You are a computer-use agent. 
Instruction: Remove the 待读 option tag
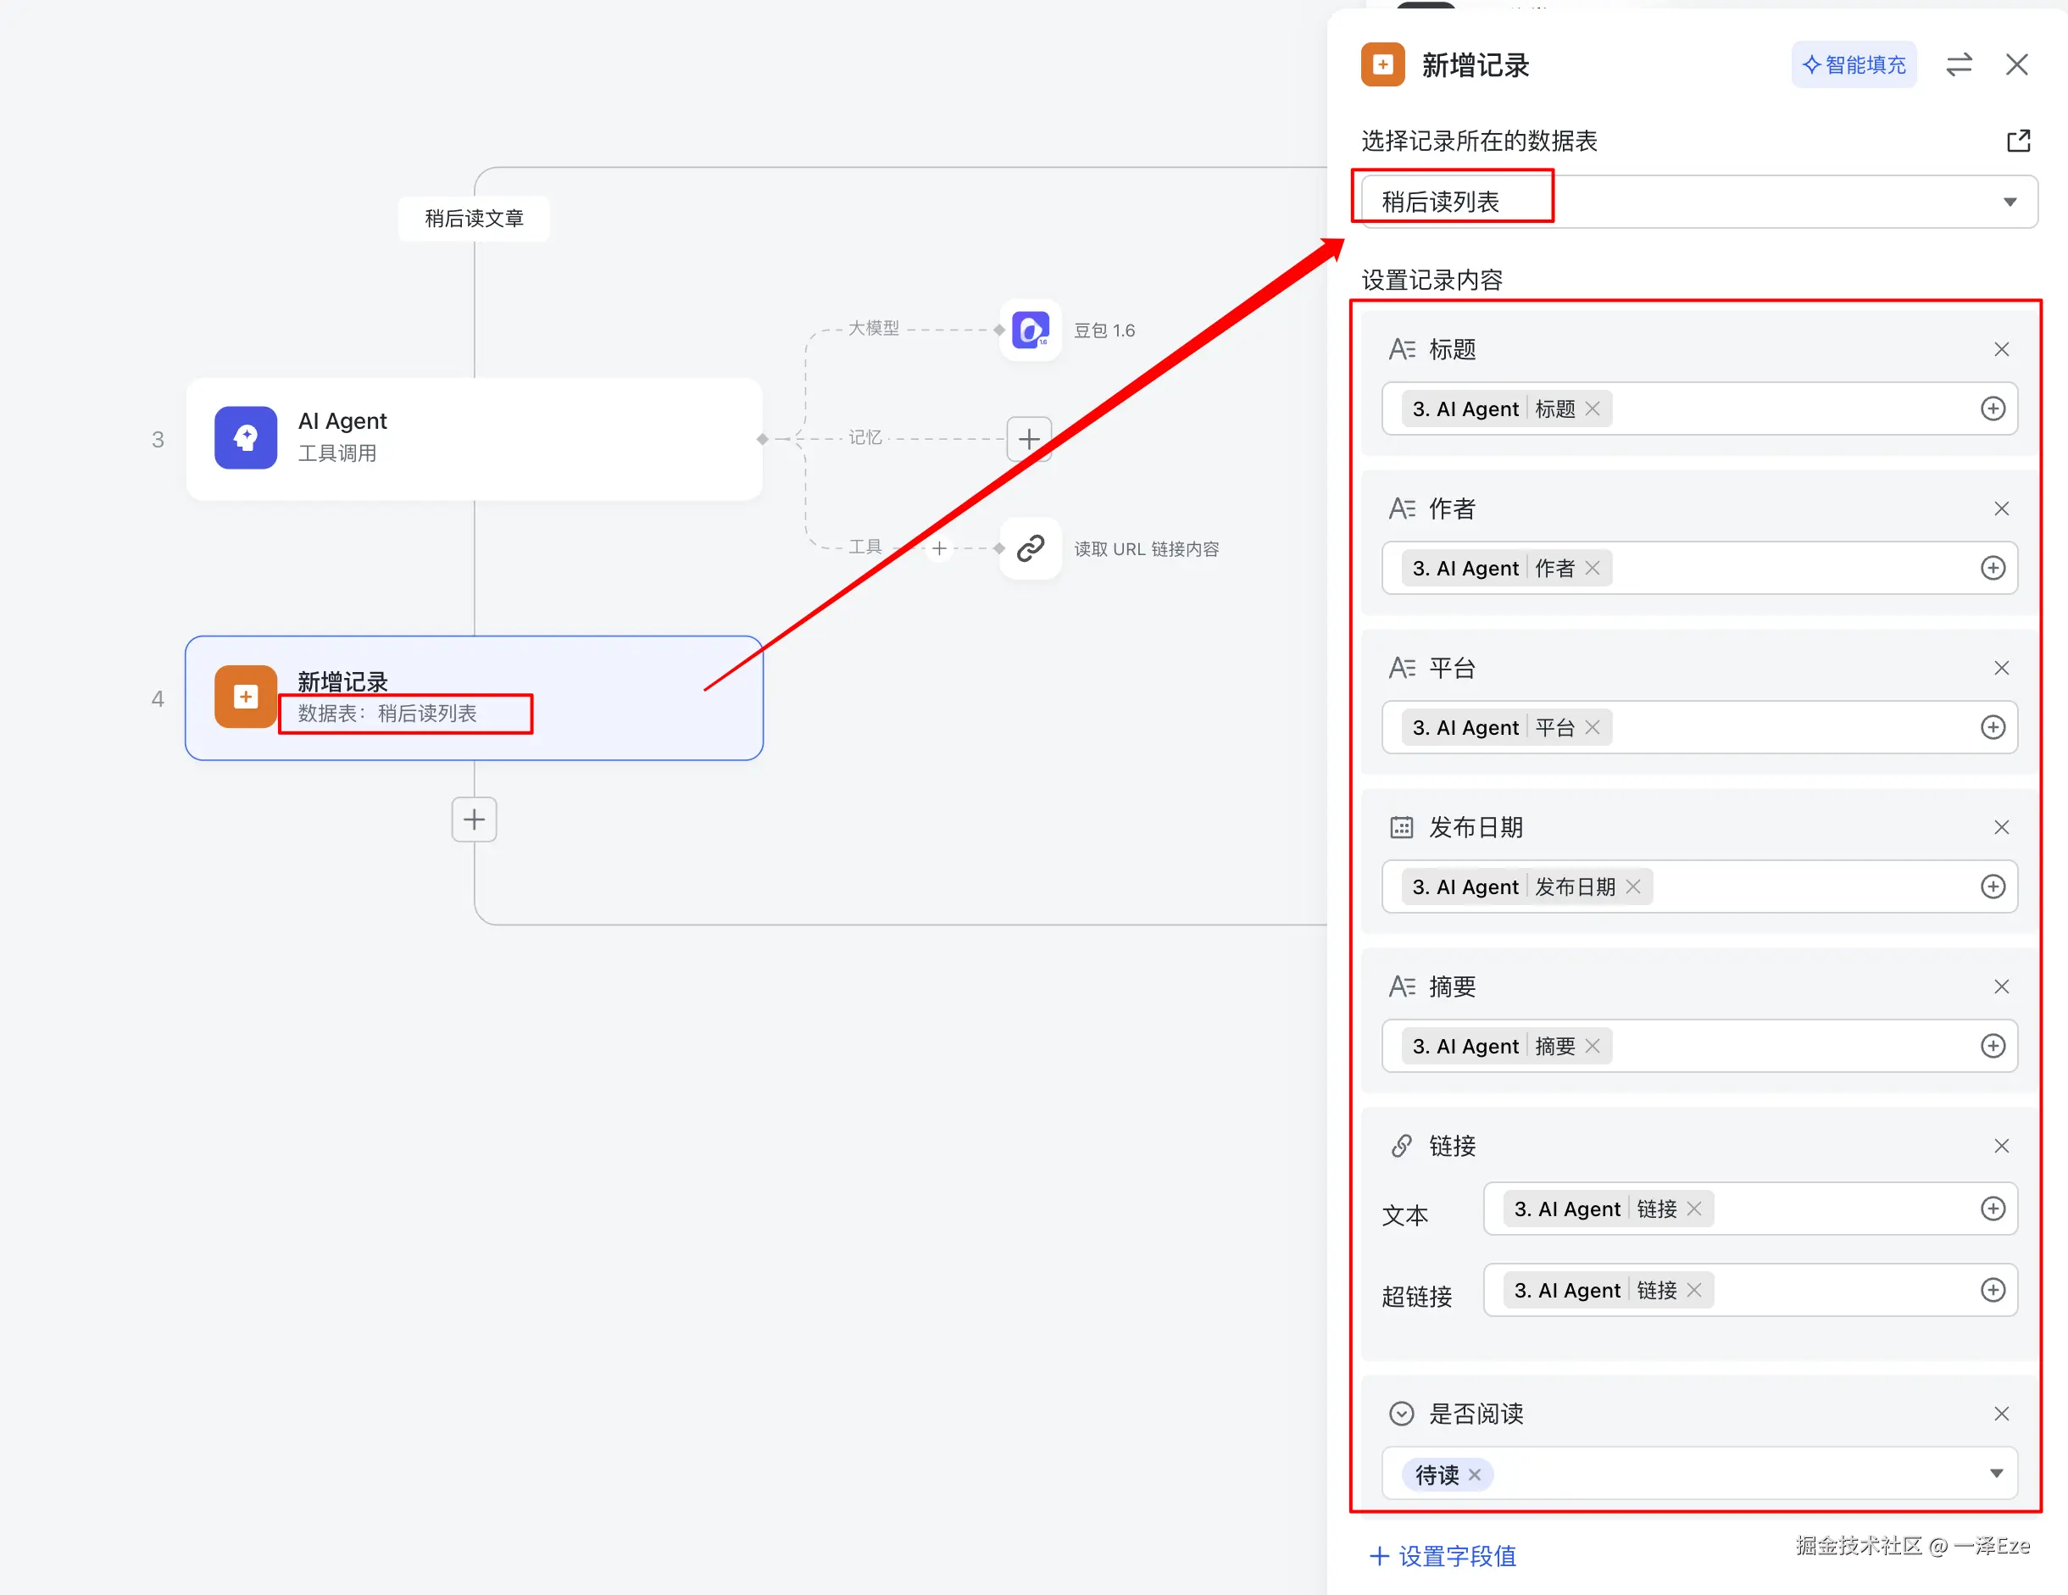pos(1475,1475)
